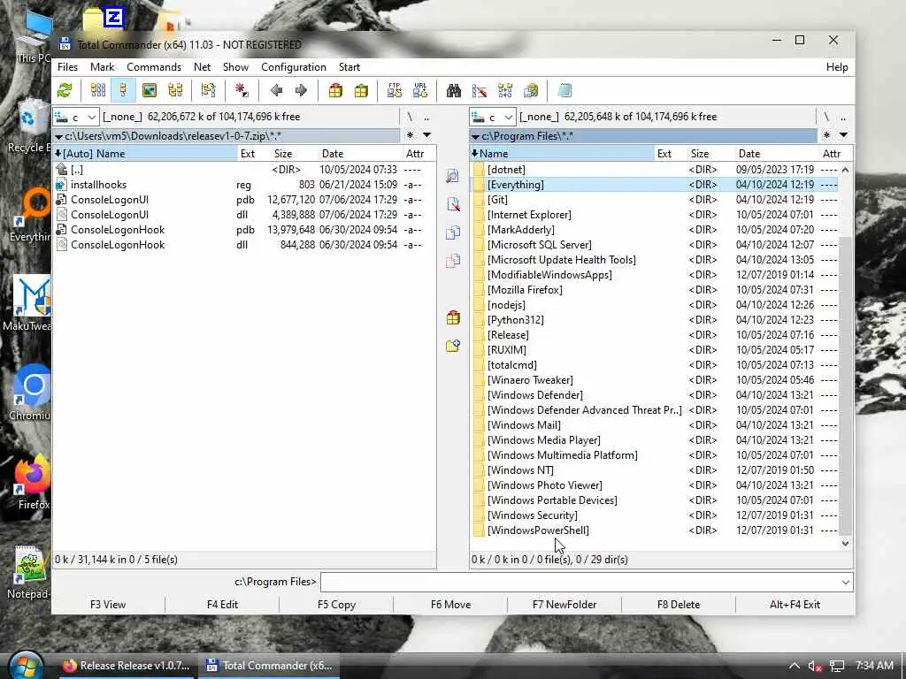The width and height of the screenshot is (906, 679).
Task: Select the [Mozilla Firefox] folder
Action: (654, 290)
